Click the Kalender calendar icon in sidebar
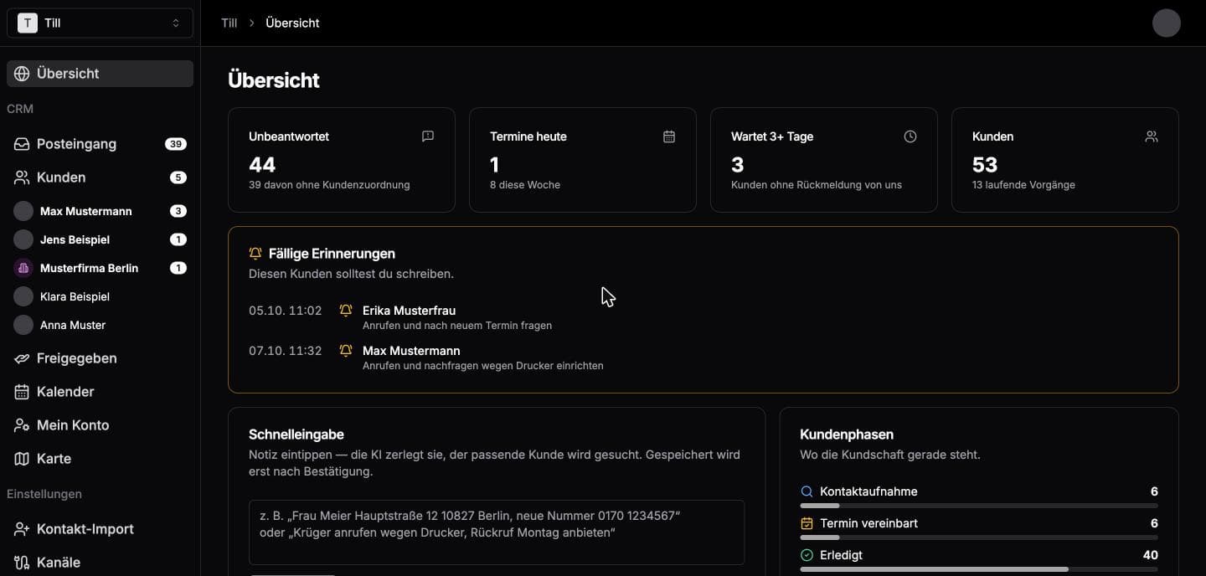Screen dimensions: 1206x576 point(22,392)
